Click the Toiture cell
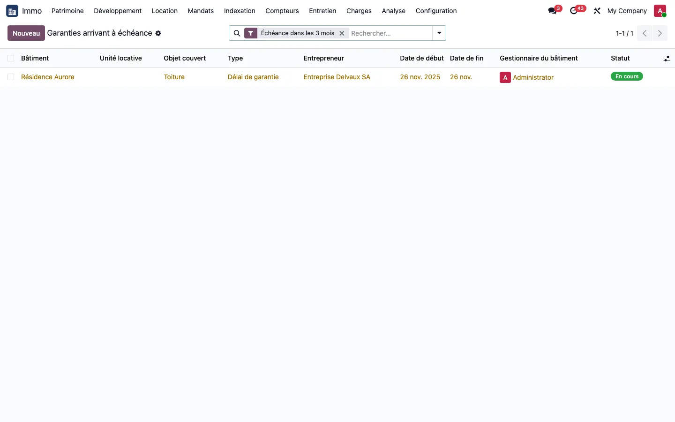This screenshot has width=675, height=422. coord(174,77)
